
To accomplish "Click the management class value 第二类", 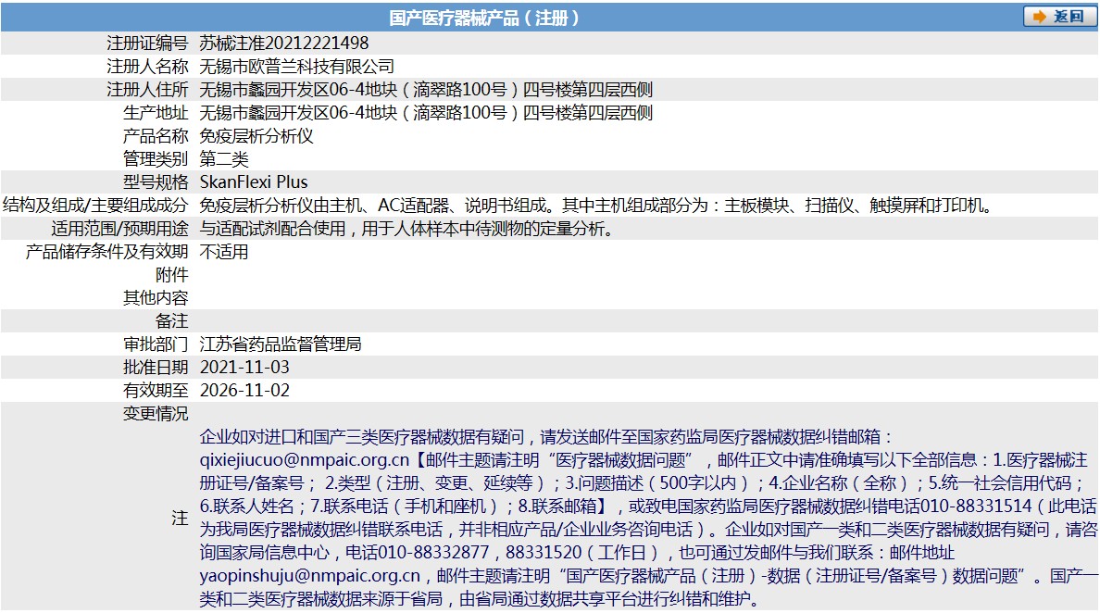I will (224, 159).
